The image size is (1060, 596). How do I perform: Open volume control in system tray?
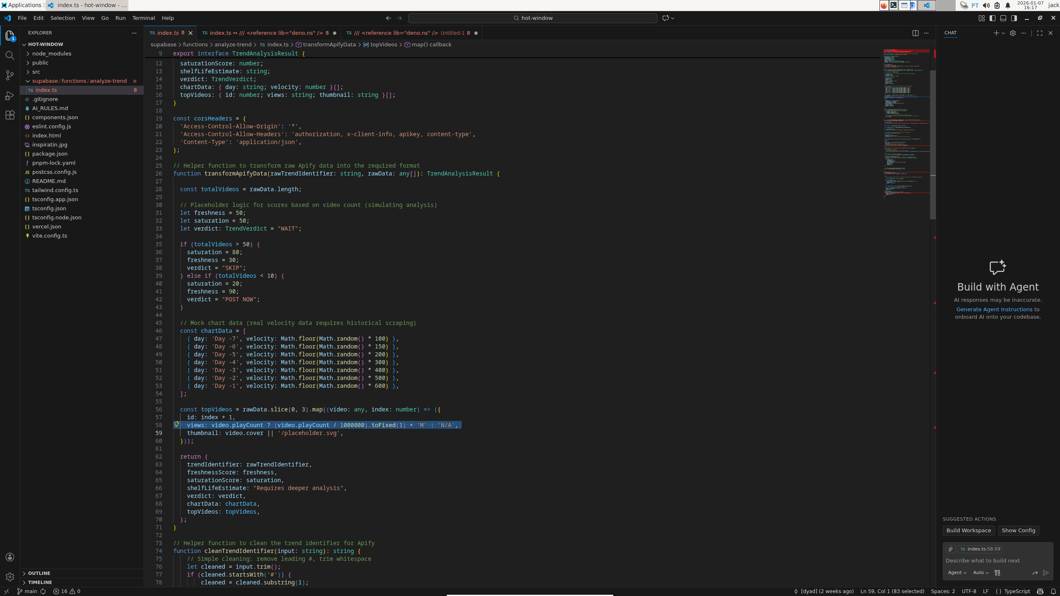[986, 5]
